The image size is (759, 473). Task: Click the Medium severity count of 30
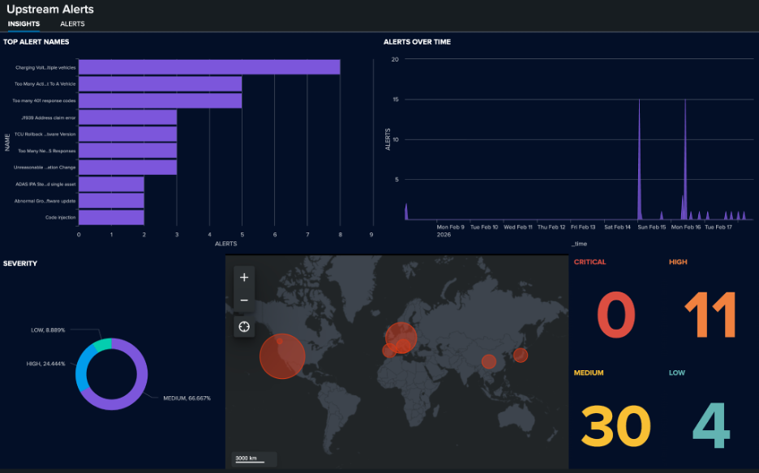616,426
